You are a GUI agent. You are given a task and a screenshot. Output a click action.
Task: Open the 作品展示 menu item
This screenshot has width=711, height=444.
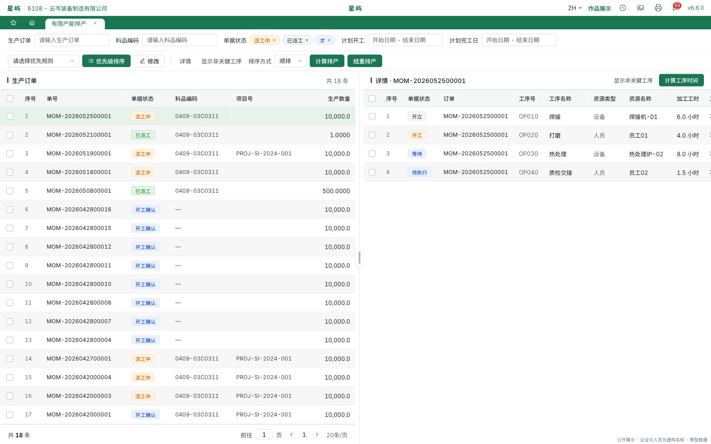(599, 8)
